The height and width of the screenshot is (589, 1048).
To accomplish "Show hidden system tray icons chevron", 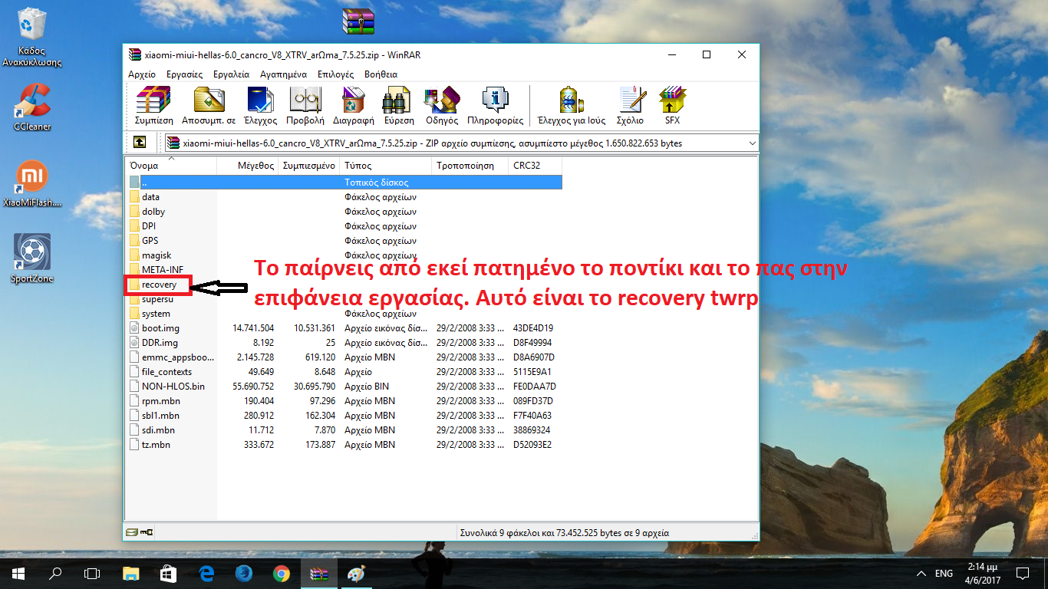I will pos(921,574).
